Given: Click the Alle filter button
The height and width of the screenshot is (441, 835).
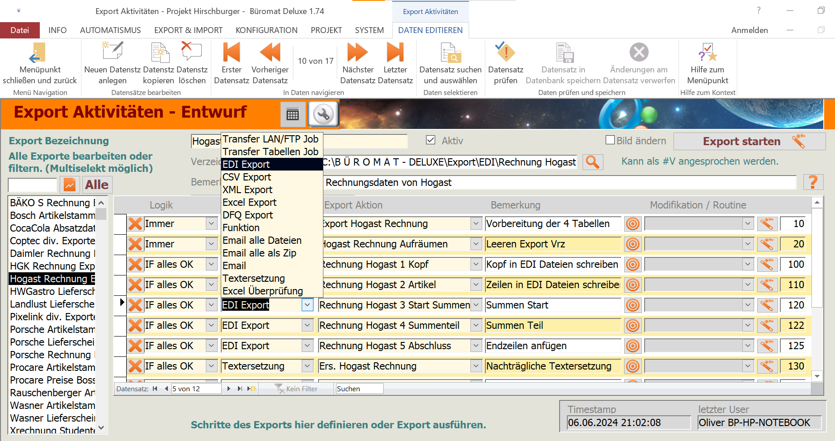Looking at the screenshot, I should pos(97,185).
